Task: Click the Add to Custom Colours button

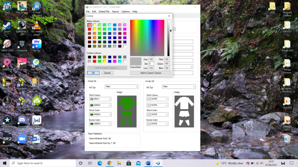Action: (x=150, y=73)
